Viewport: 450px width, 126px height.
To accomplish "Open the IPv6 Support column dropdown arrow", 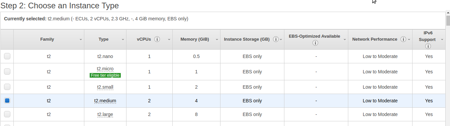I will [x=442, y=40].
